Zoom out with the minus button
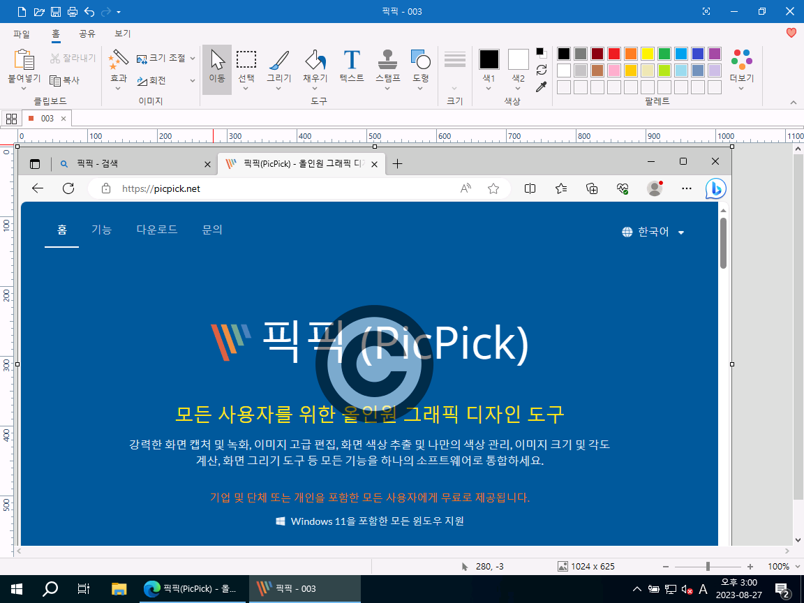This screenshot has width=804, height=603. pos(666,567)
